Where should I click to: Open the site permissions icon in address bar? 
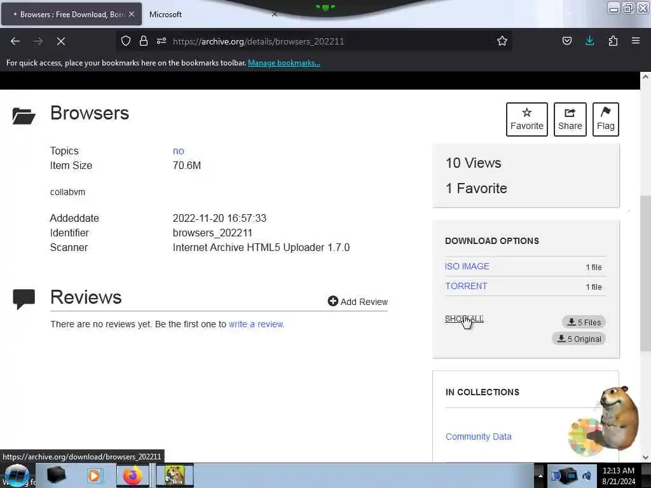(x=161, y=41)
